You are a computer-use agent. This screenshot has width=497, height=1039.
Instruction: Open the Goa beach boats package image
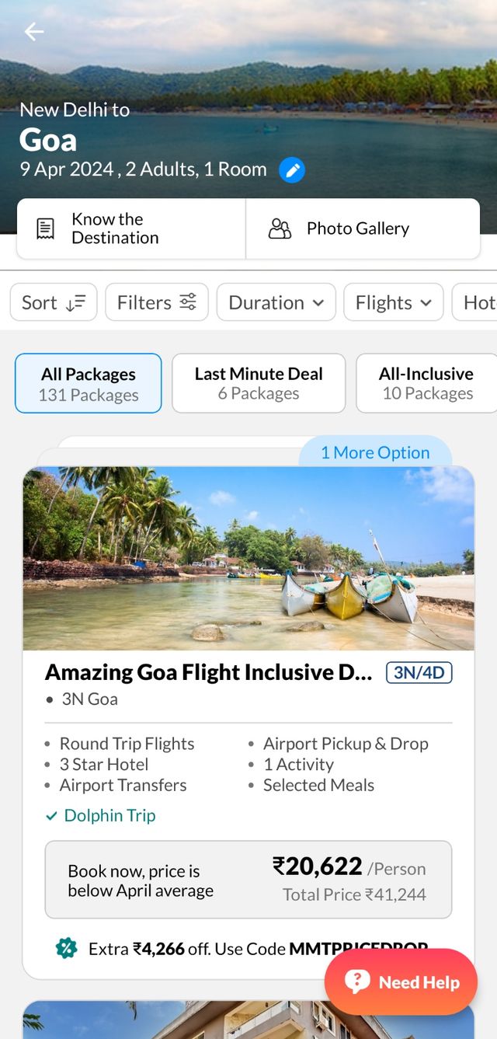click(248, 558)
